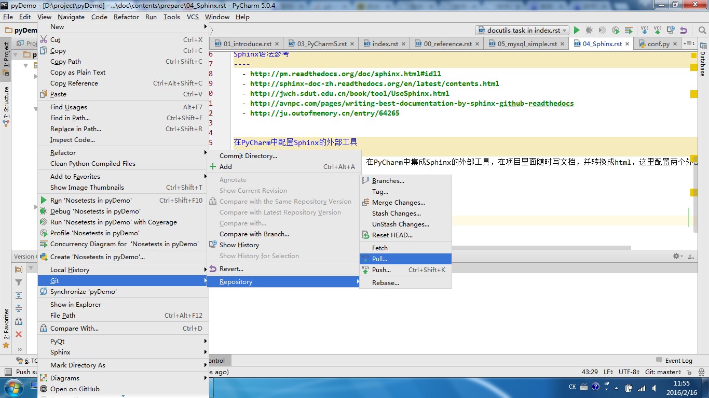Choose Add in Git submenu
This screenshot has height=398, width=709.
284,167
